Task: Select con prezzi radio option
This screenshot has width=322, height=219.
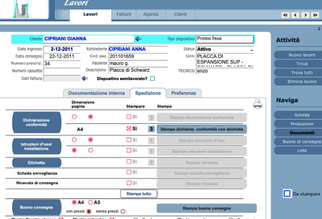Action: (89, 211)
